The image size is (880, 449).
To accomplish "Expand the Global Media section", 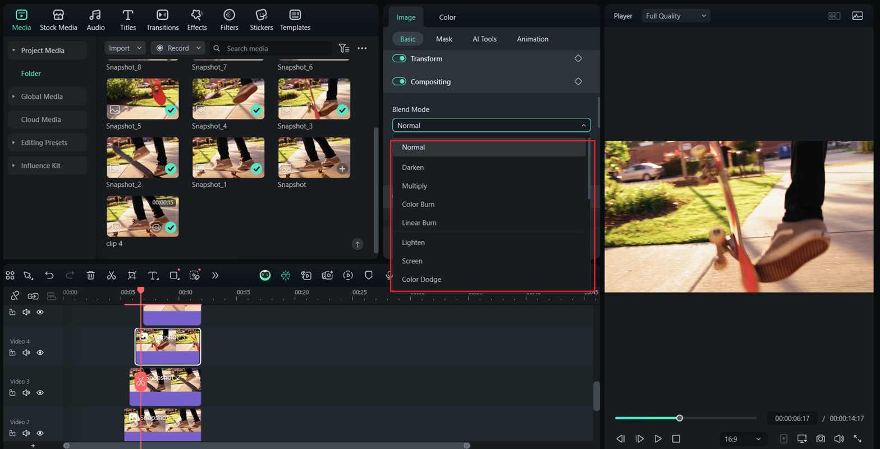I will [x=13, y=97].
